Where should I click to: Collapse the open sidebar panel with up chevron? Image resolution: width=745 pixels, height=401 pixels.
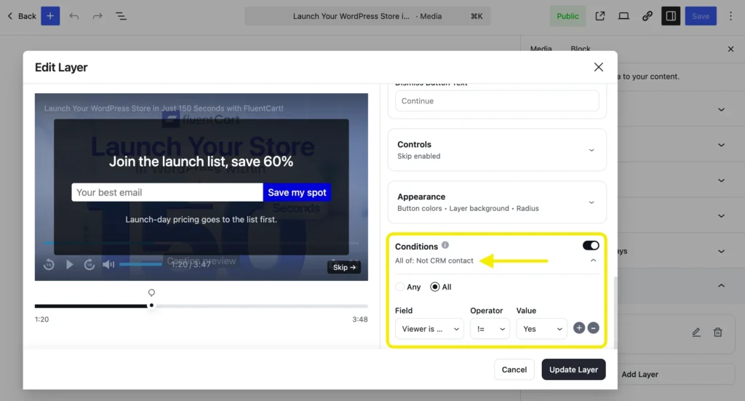(x=721, y=285)
